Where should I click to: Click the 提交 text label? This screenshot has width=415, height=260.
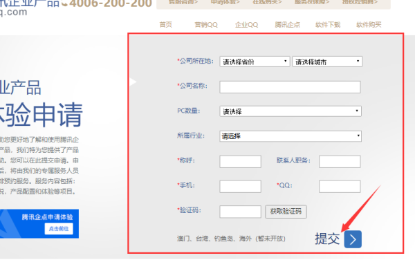tap(327, 239)
